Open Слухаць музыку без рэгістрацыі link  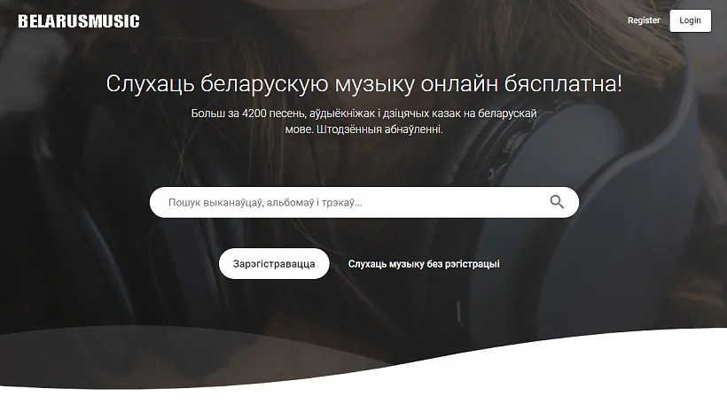pyautogui.click(x=424, y=264)
